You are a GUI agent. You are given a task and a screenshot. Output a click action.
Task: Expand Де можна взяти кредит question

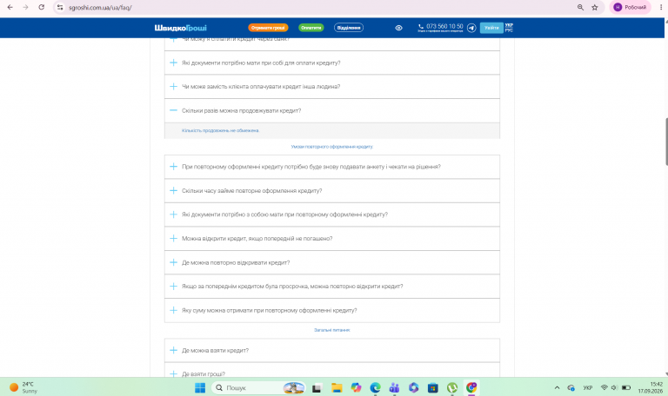(332, 351)
